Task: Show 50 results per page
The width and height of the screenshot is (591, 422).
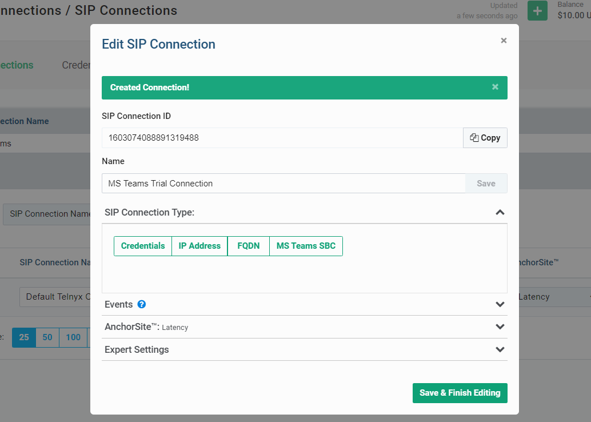Action: 47,337
